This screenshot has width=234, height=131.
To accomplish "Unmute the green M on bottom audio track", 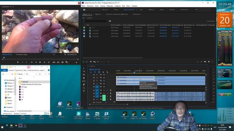I will [x=104, y=99].
